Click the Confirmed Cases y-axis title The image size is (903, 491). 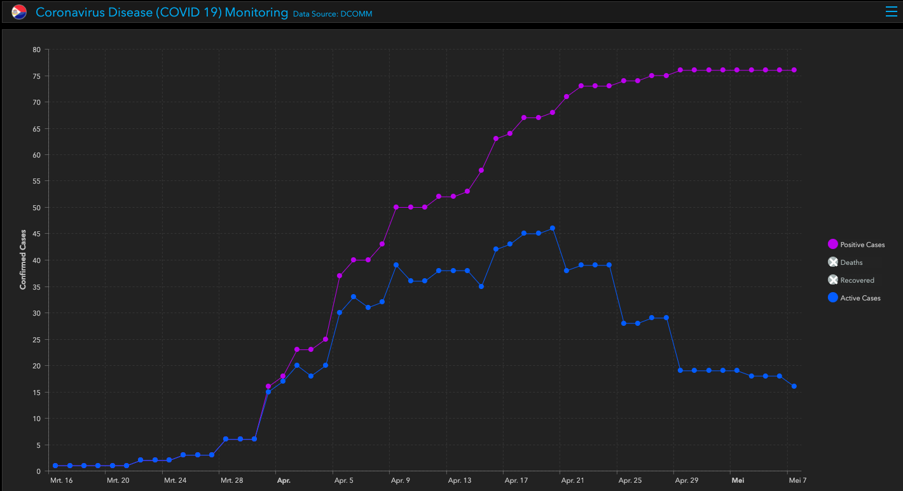[23, 259]
